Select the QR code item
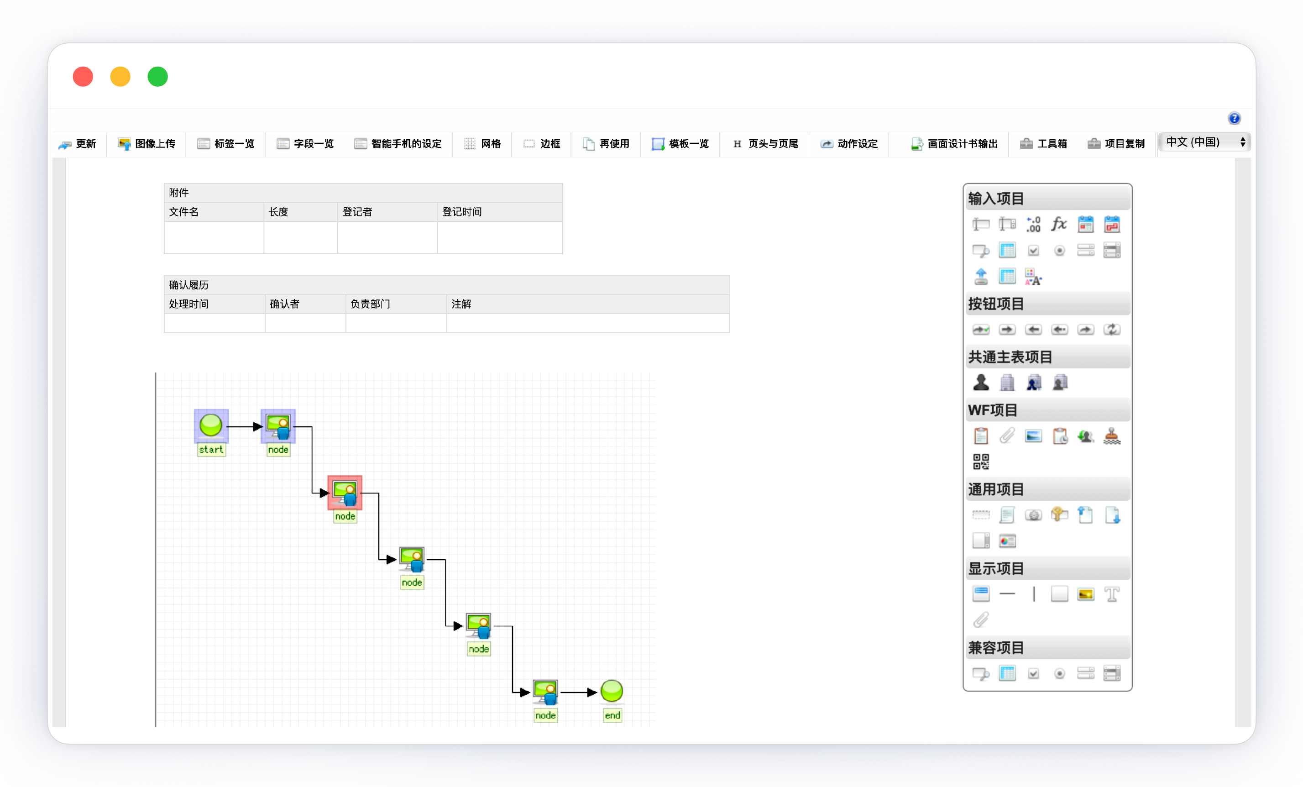1303x787 pixels. [x=981, y=462]
